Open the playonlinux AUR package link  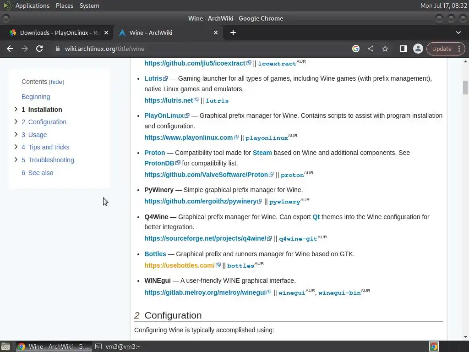point(267,138)
